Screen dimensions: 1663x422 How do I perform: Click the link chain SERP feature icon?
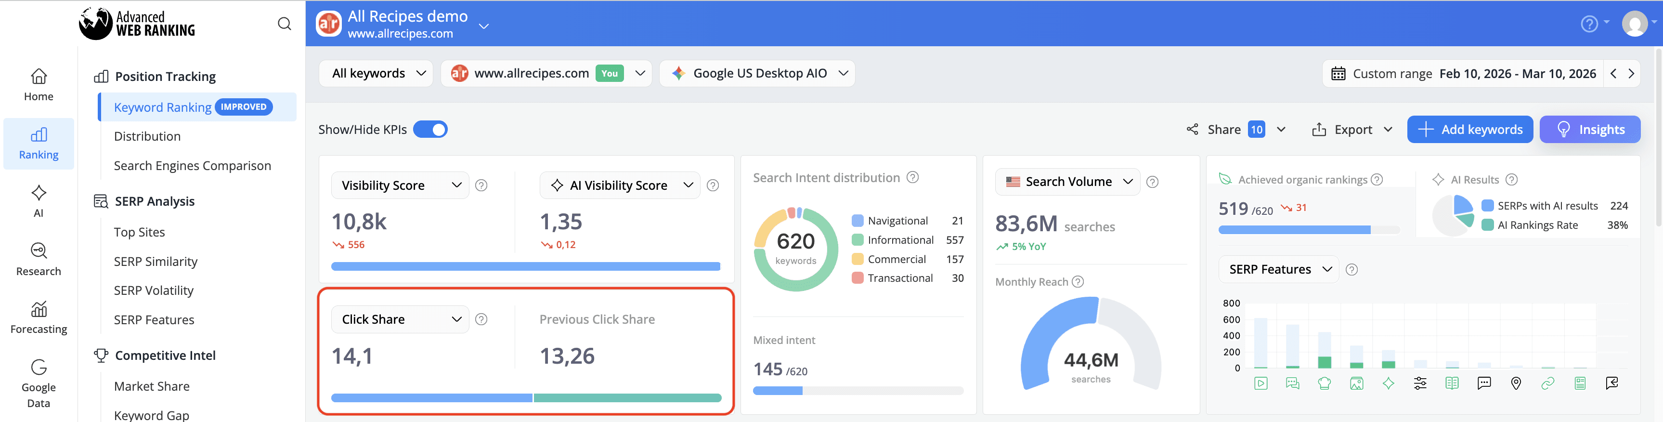click(x=1547, y=383)
